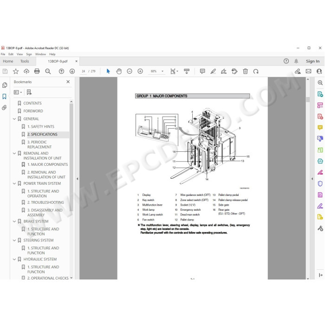This screenshot has width=325, height=325.
Task: Click the document vertical scrollbar thumb
Action: pos(307,99)
